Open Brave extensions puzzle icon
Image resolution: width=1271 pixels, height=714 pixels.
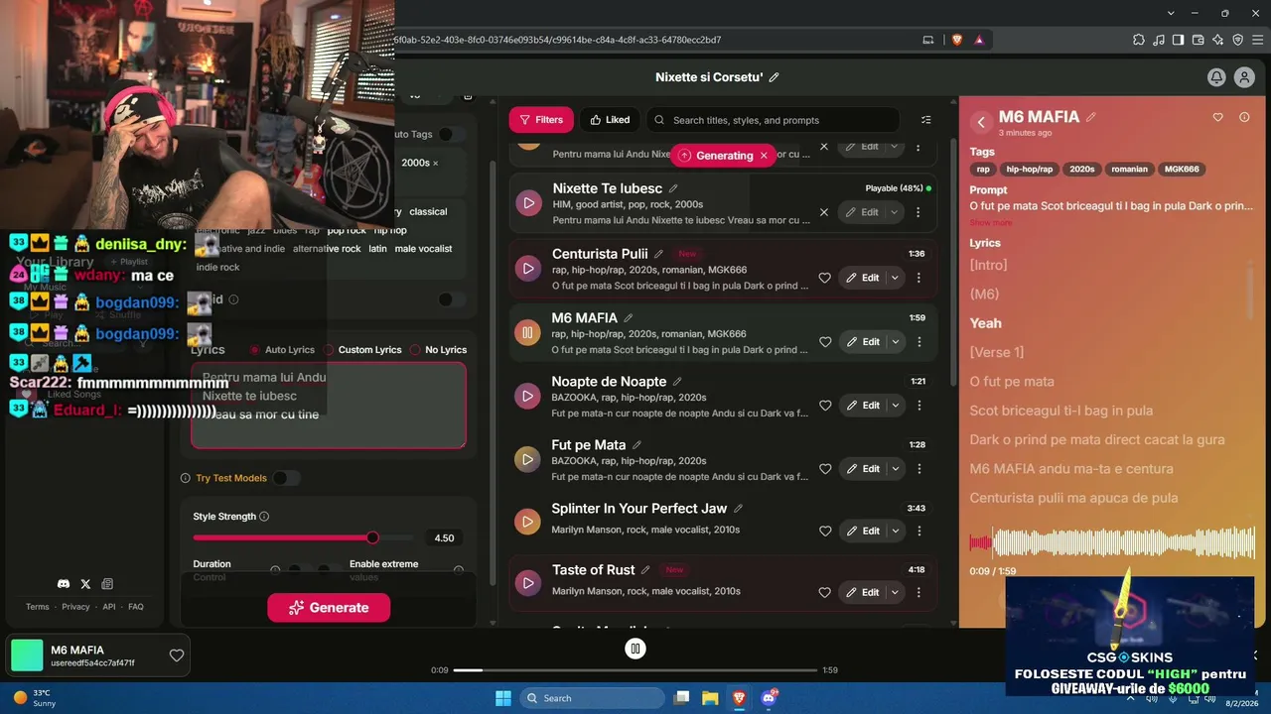(x=1139, y=40)
